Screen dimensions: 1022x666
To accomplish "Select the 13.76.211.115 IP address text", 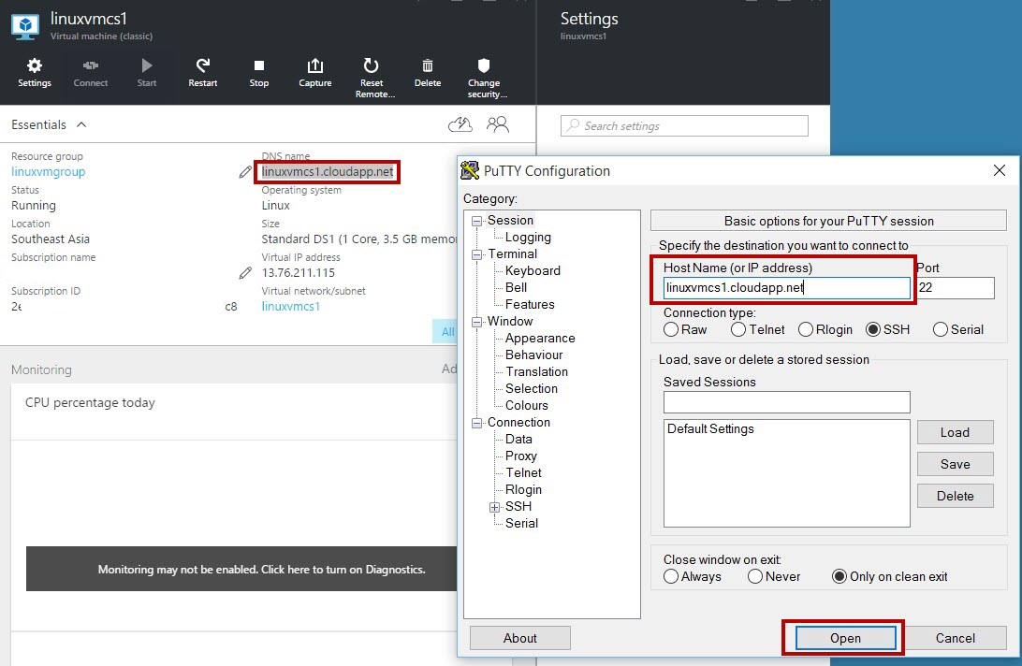I will pos(299,273).
